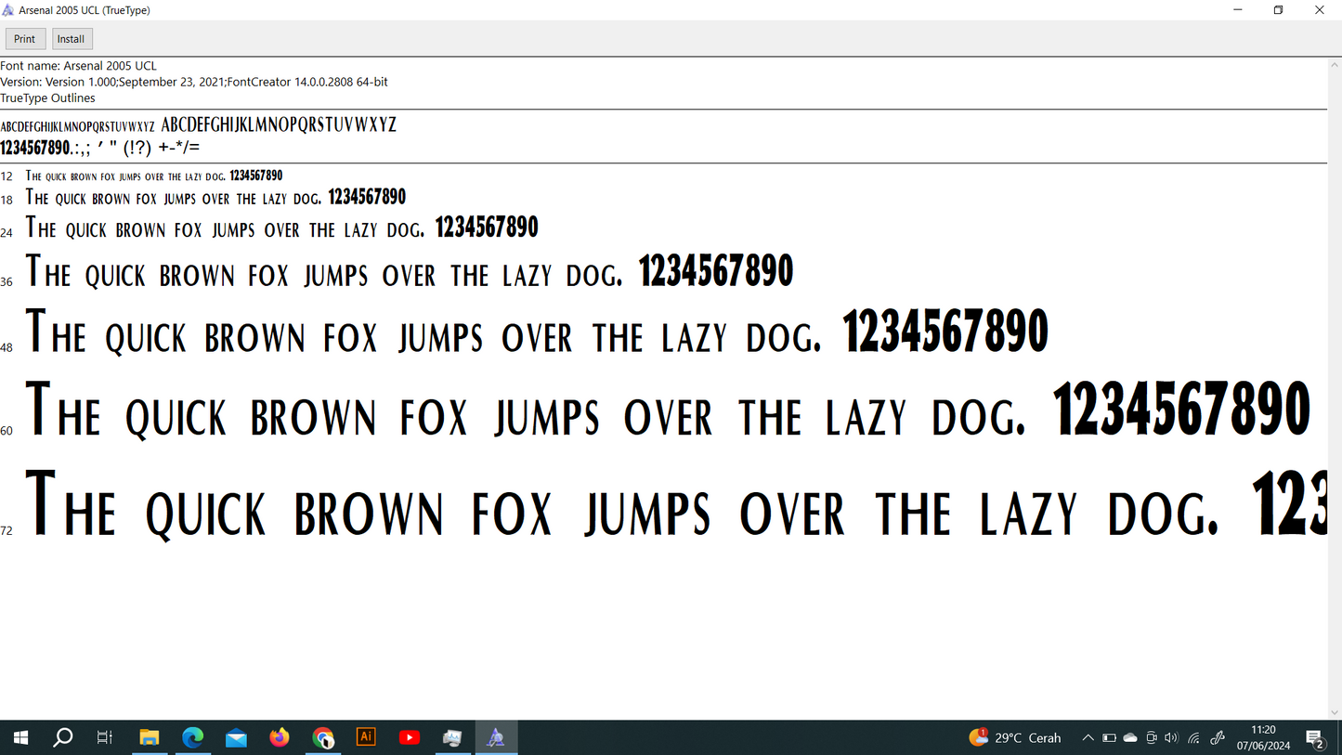The image size is (1342, 755).
Task: Open Task View
Action: tap(104, 736)
